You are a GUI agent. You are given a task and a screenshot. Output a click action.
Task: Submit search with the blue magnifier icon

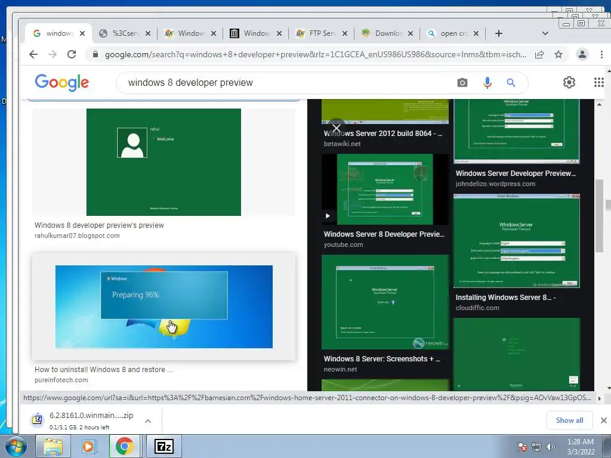pos(511,82)
